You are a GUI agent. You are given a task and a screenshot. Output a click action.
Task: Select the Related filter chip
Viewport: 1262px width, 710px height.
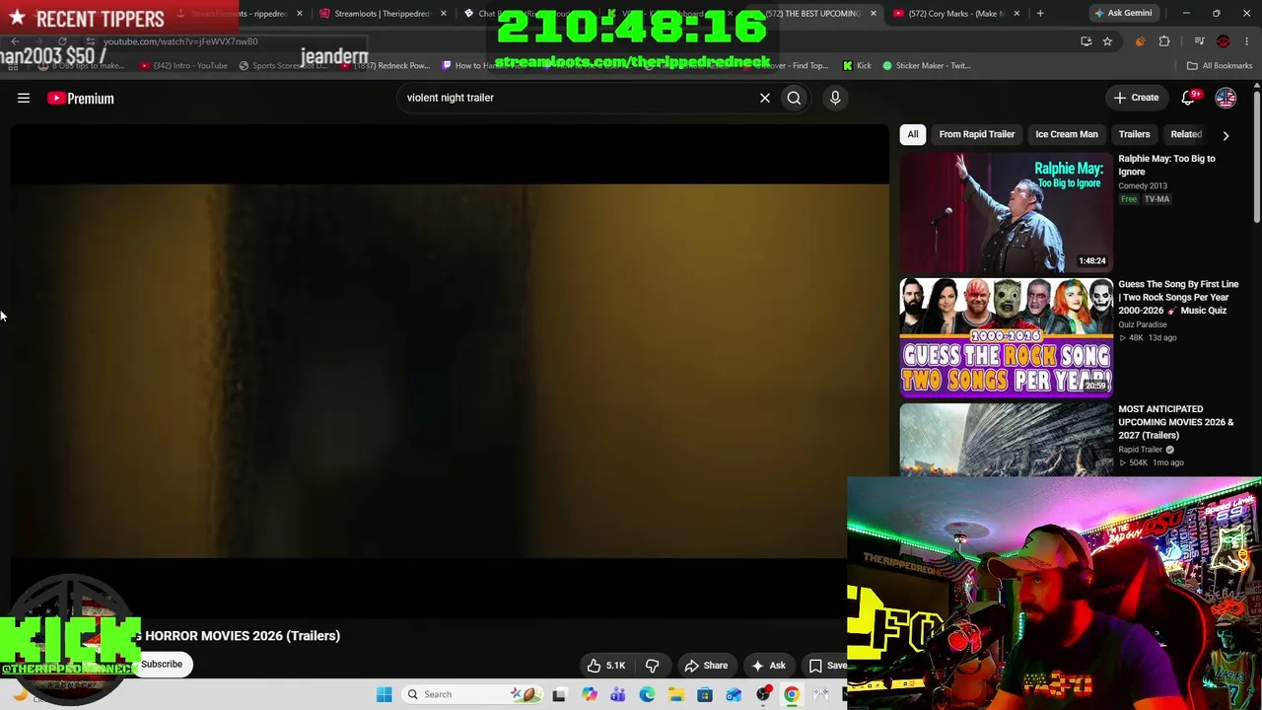click(1186, 134)
